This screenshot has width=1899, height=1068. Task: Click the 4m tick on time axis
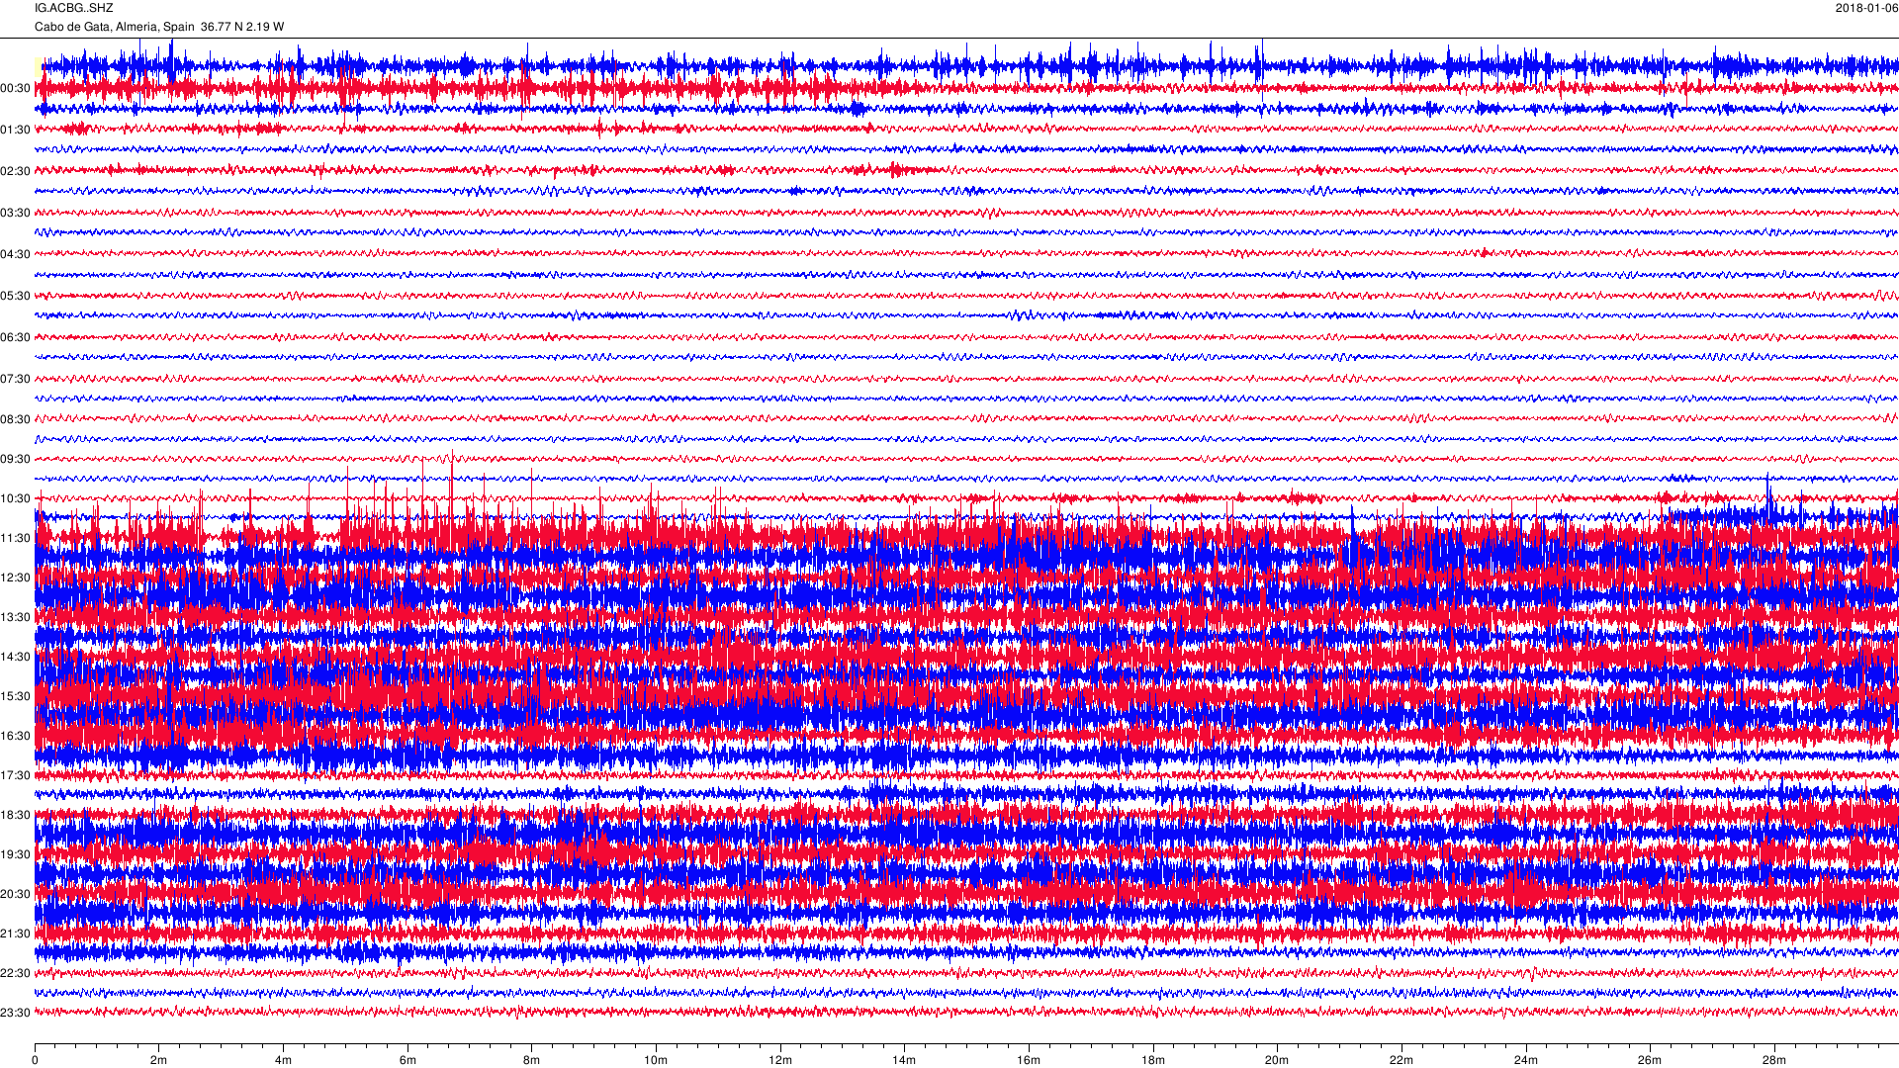[x=283, y=1060]
